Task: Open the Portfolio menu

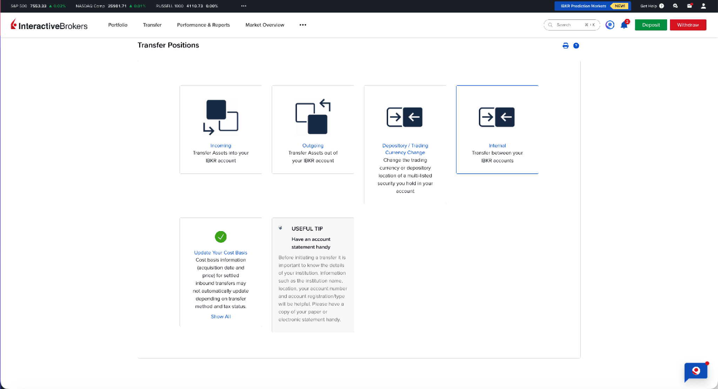Action: pos(118,25)
